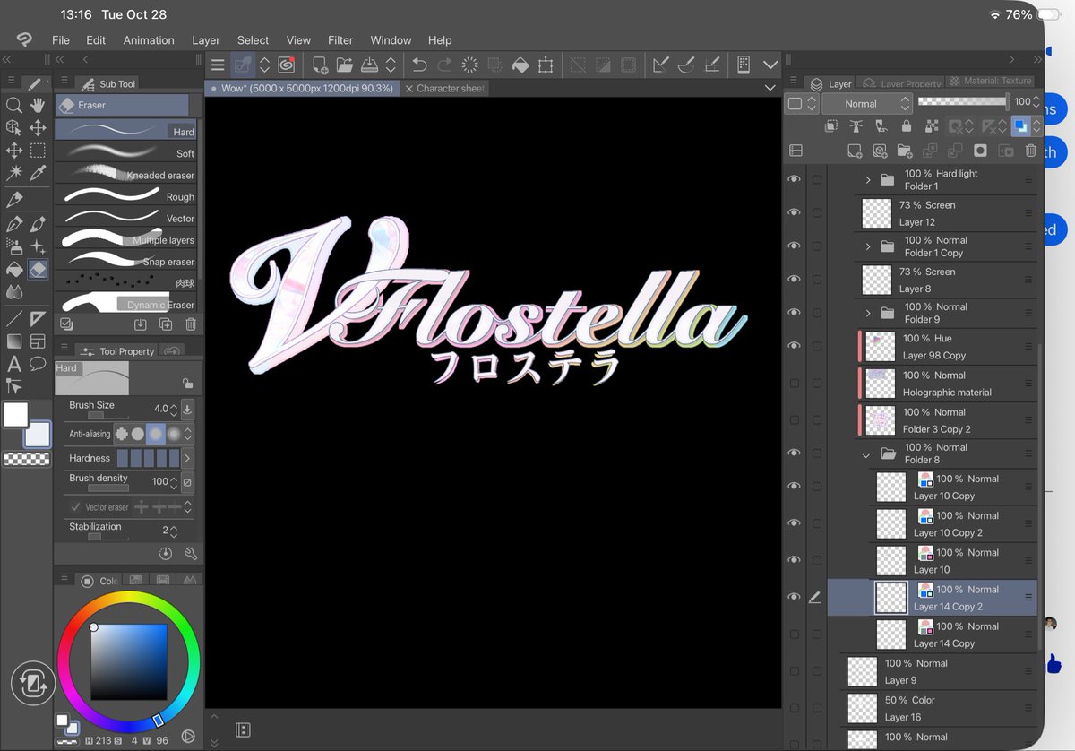Click the Create layer mask icon

tap(981, 151)
